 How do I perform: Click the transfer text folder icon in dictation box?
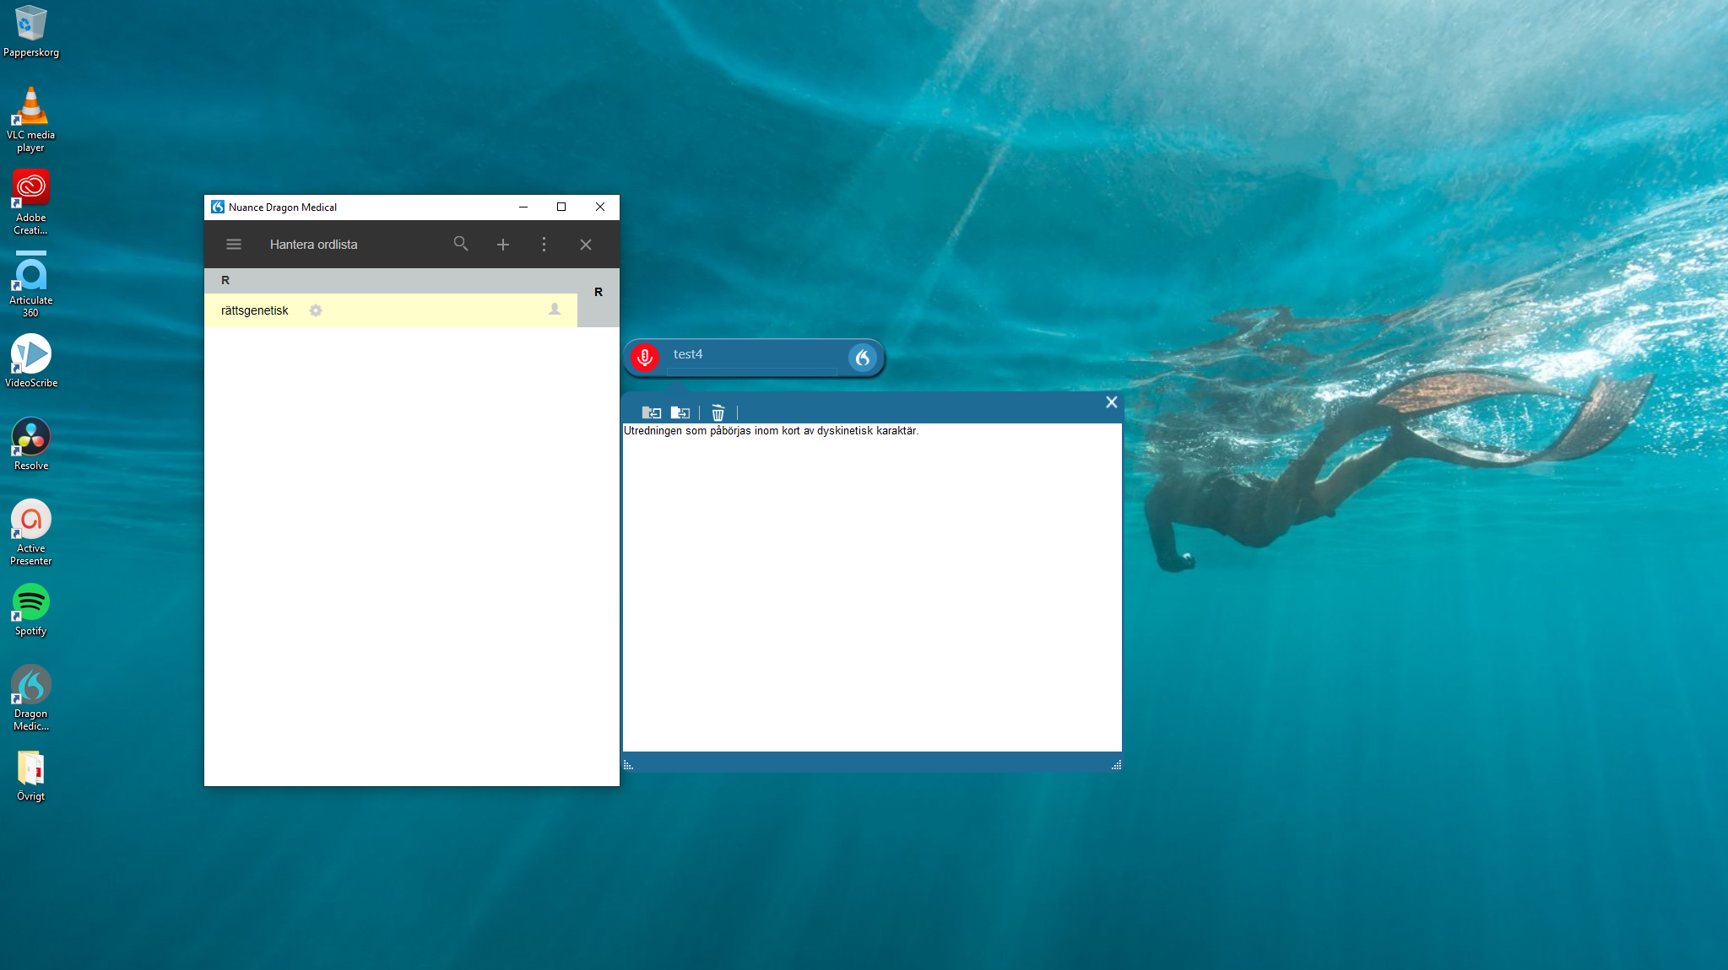[680, 412]
